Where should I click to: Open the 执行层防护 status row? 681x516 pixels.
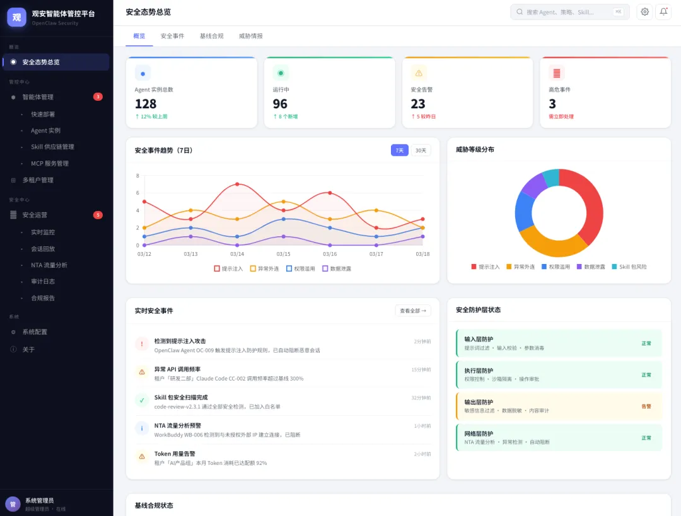[559, 374]
